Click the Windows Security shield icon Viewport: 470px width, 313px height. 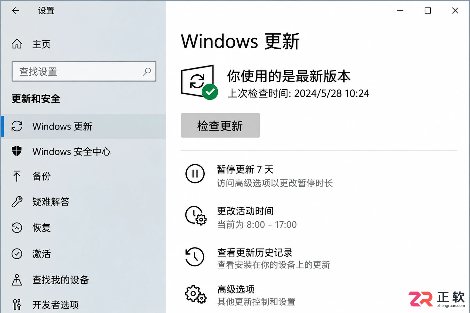(x=17, y=151)
